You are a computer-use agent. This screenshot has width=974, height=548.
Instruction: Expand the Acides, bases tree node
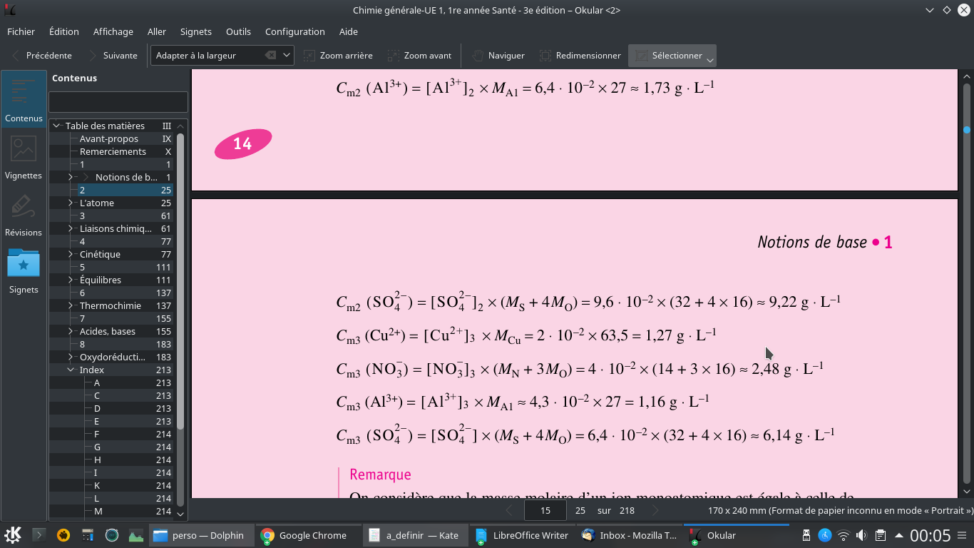(71, 331)
